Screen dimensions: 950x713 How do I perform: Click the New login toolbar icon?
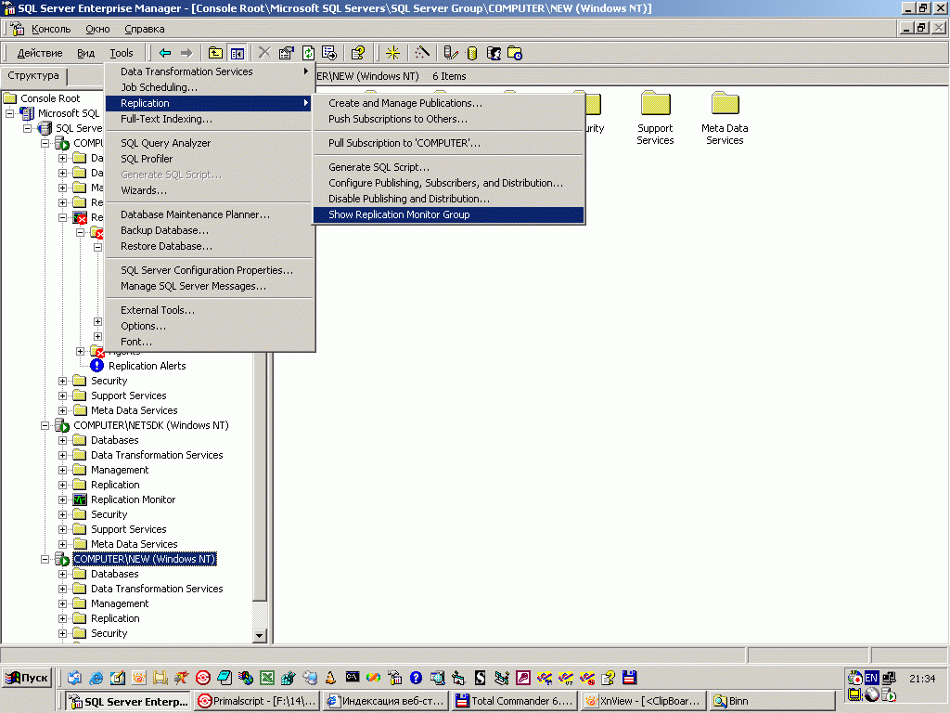point(494,53)
